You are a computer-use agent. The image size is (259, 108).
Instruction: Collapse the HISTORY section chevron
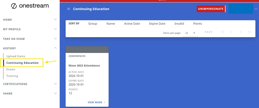point(56,48)
